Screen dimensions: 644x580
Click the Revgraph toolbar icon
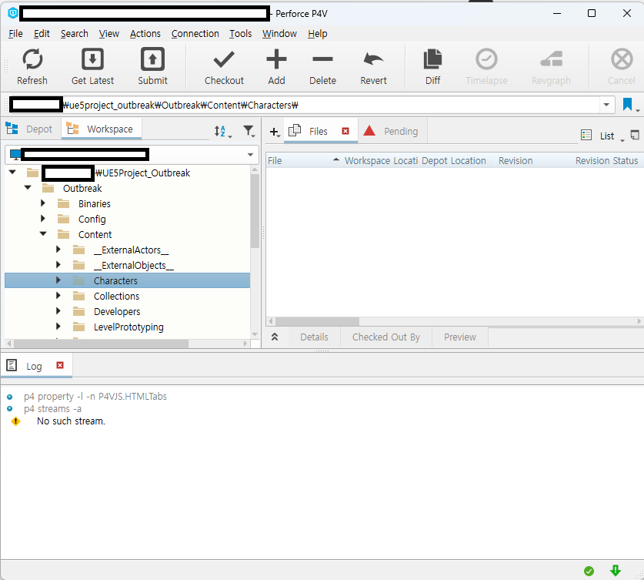(551, 59)
